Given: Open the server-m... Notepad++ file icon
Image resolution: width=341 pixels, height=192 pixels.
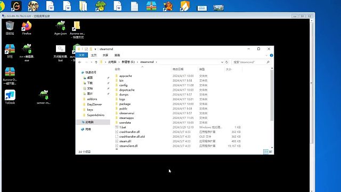Looking at the screenshot, I should click(x=44, y=97).
